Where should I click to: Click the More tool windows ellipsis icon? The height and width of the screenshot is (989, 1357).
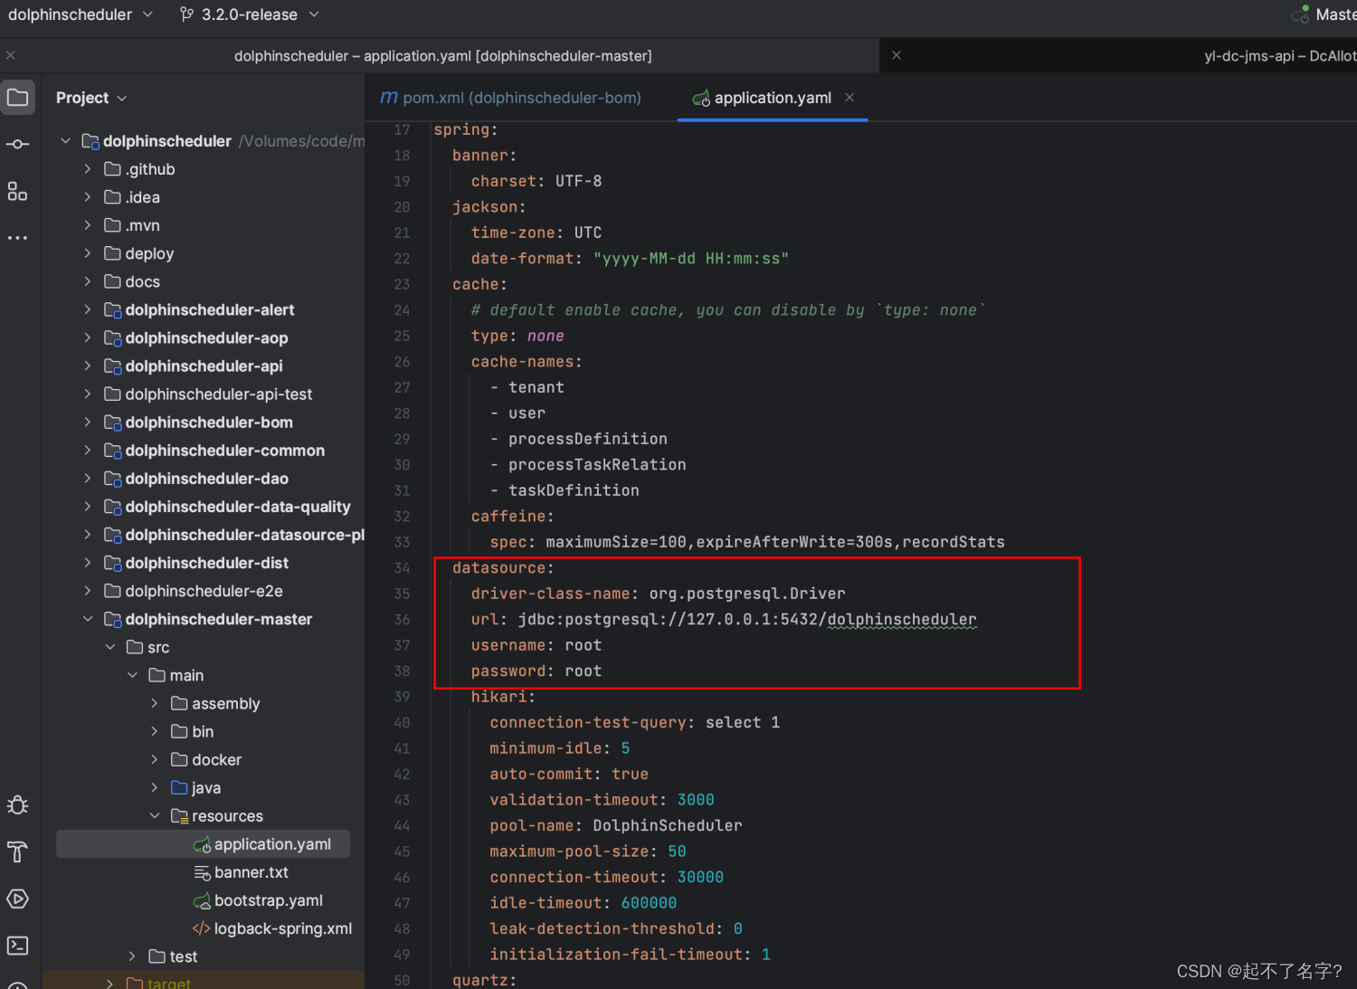click(x=18, y=237)
